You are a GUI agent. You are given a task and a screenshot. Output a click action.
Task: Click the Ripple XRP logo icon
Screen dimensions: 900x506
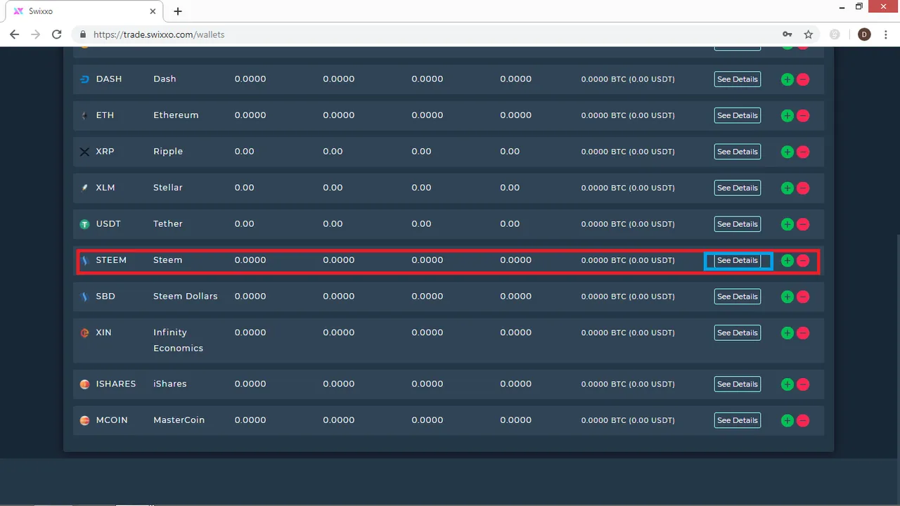(x=84, y=152)
